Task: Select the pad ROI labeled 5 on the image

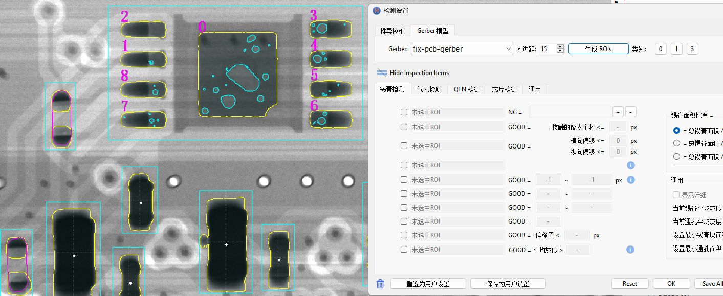Action: 332,89
